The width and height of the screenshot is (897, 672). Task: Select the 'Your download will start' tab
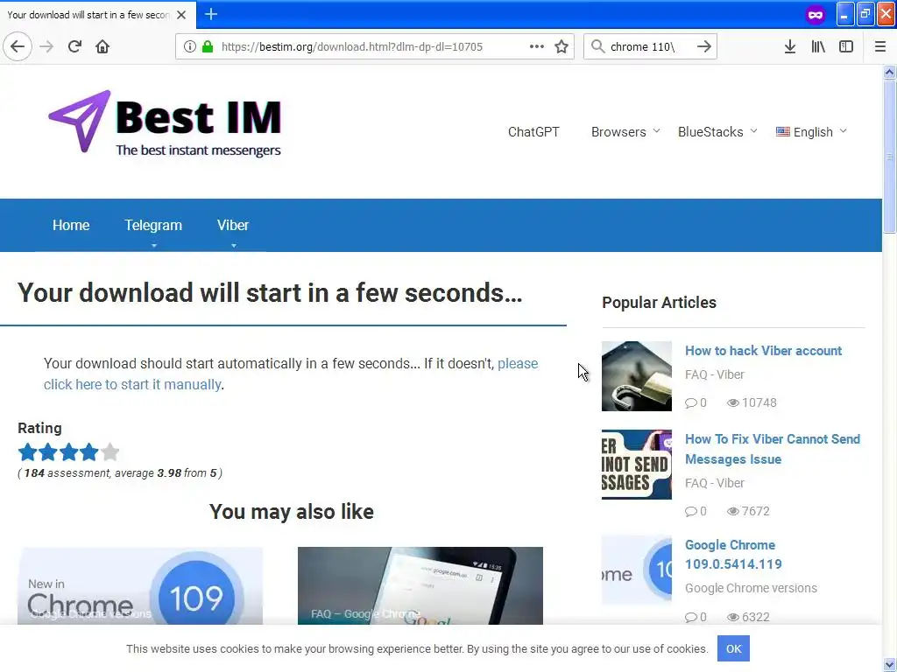(x=97, y=15)
